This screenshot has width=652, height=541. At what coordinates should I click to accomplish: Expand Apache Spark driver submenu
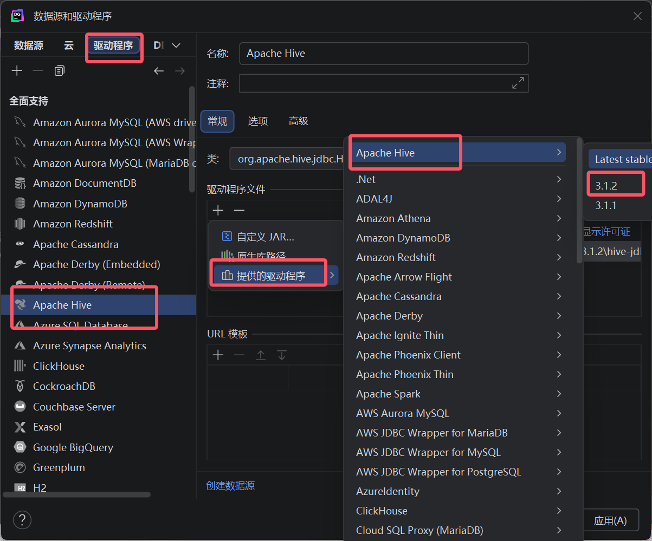559,394
